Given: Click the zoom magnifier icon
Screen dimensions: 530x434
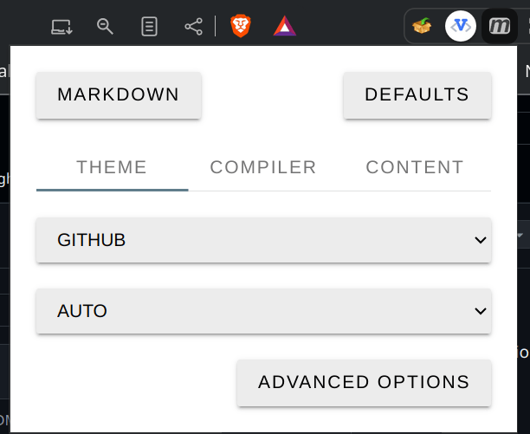Looking at the screenshot, I should click(106, 27).
